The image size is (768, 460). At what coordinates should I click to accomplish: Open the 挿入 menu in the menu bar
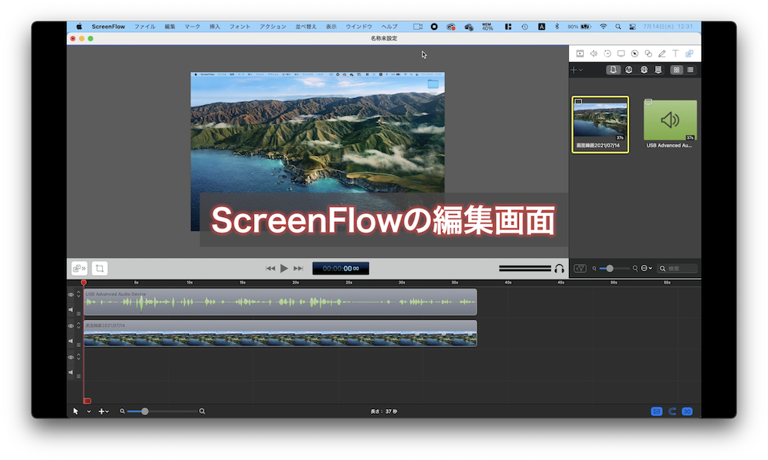click(x=214, y=25)
